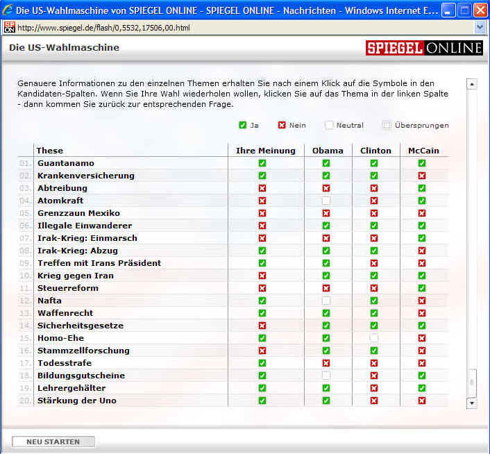
Task: Click the McCain column header
Action: [423, 151]
